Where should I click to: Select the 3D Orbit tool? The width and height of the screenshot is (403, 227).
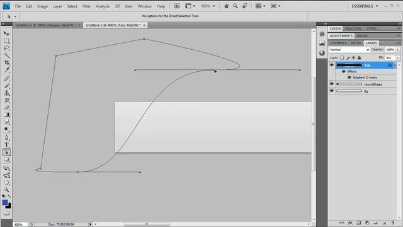(6, 175)
